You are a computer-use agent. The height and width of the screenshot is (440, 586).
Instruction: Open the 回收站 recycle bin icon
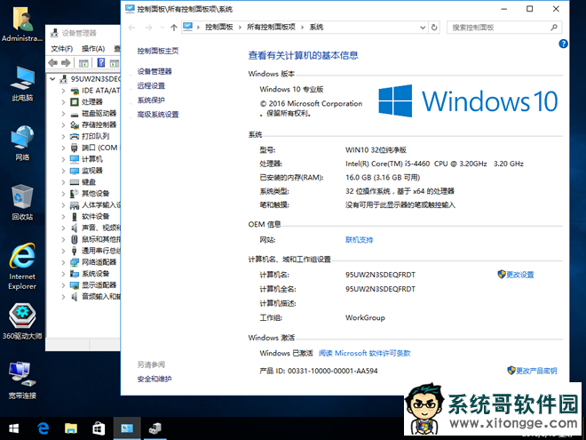point(22,203)
